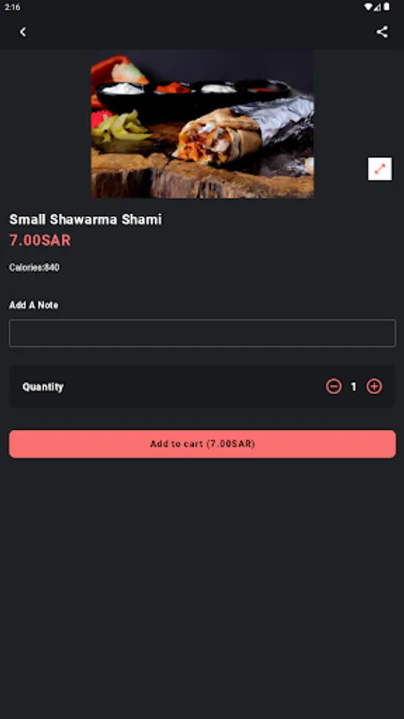Tap the quantity value 1

(x=354, y=387)
